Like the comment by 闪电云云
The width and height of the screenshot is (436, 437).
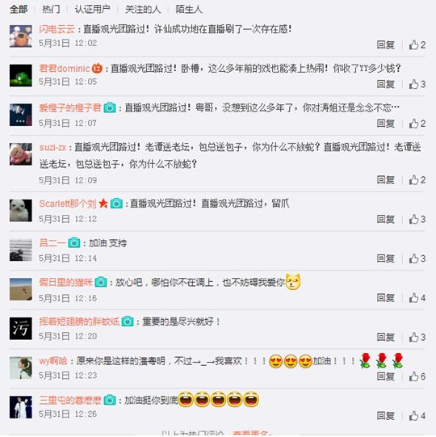[417, 44]
